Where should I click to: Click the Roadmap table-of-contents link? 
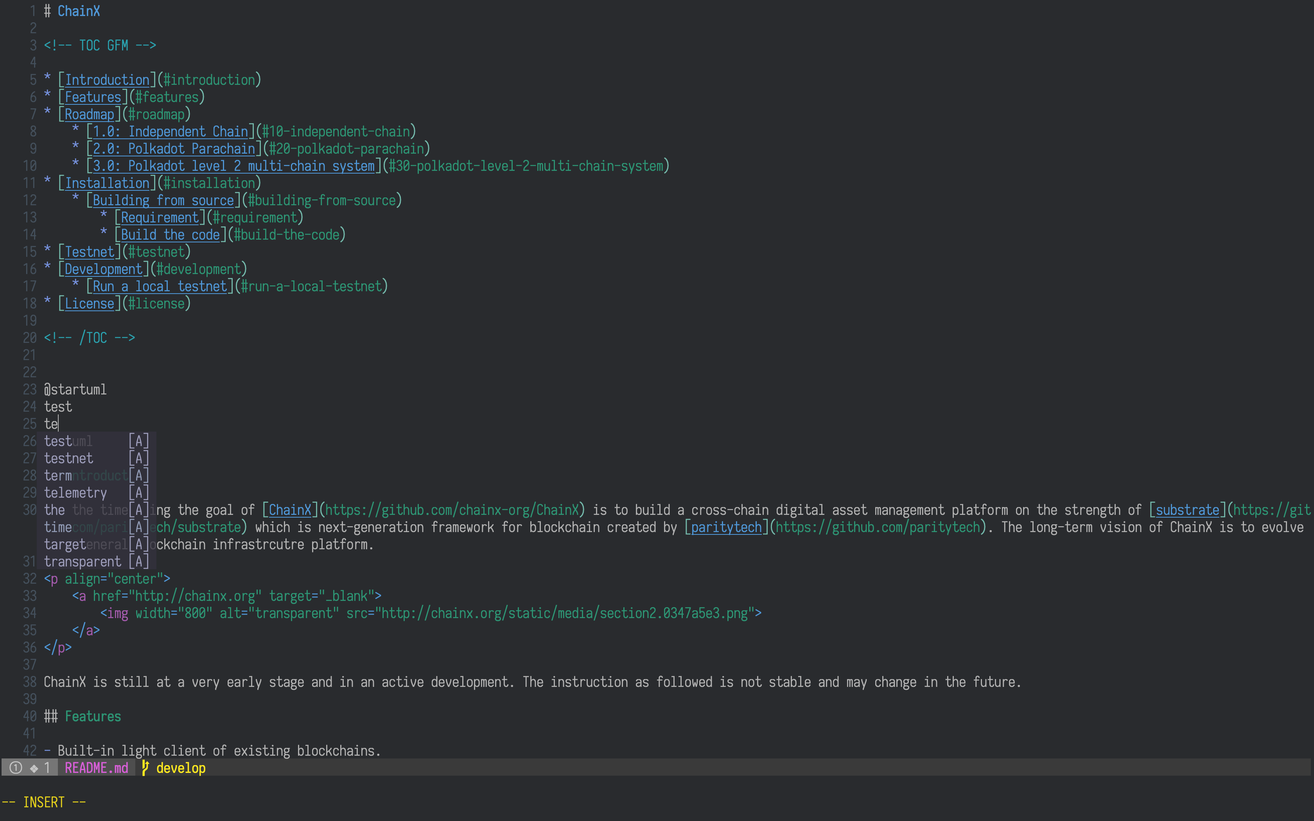click(88, 114)
